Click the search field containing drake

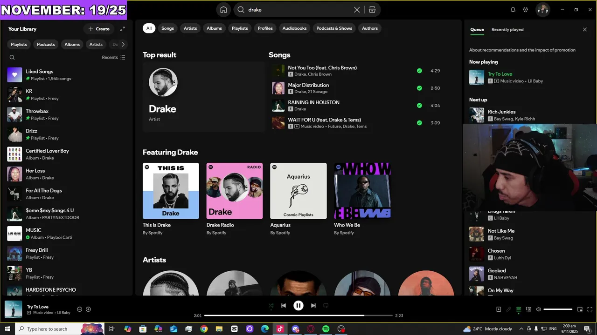pyautogui.click(x=298, y=10)
